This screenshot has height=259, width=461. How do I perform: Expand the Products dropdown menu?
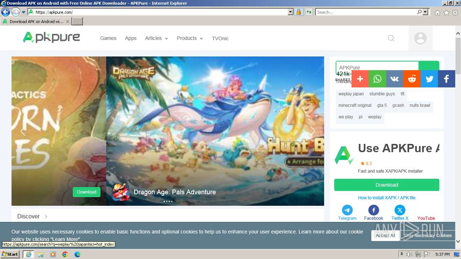click(x=190, y=38)
